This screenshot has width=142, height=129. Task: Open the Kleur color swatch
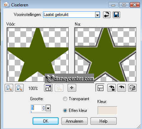(x=107, y=111)
